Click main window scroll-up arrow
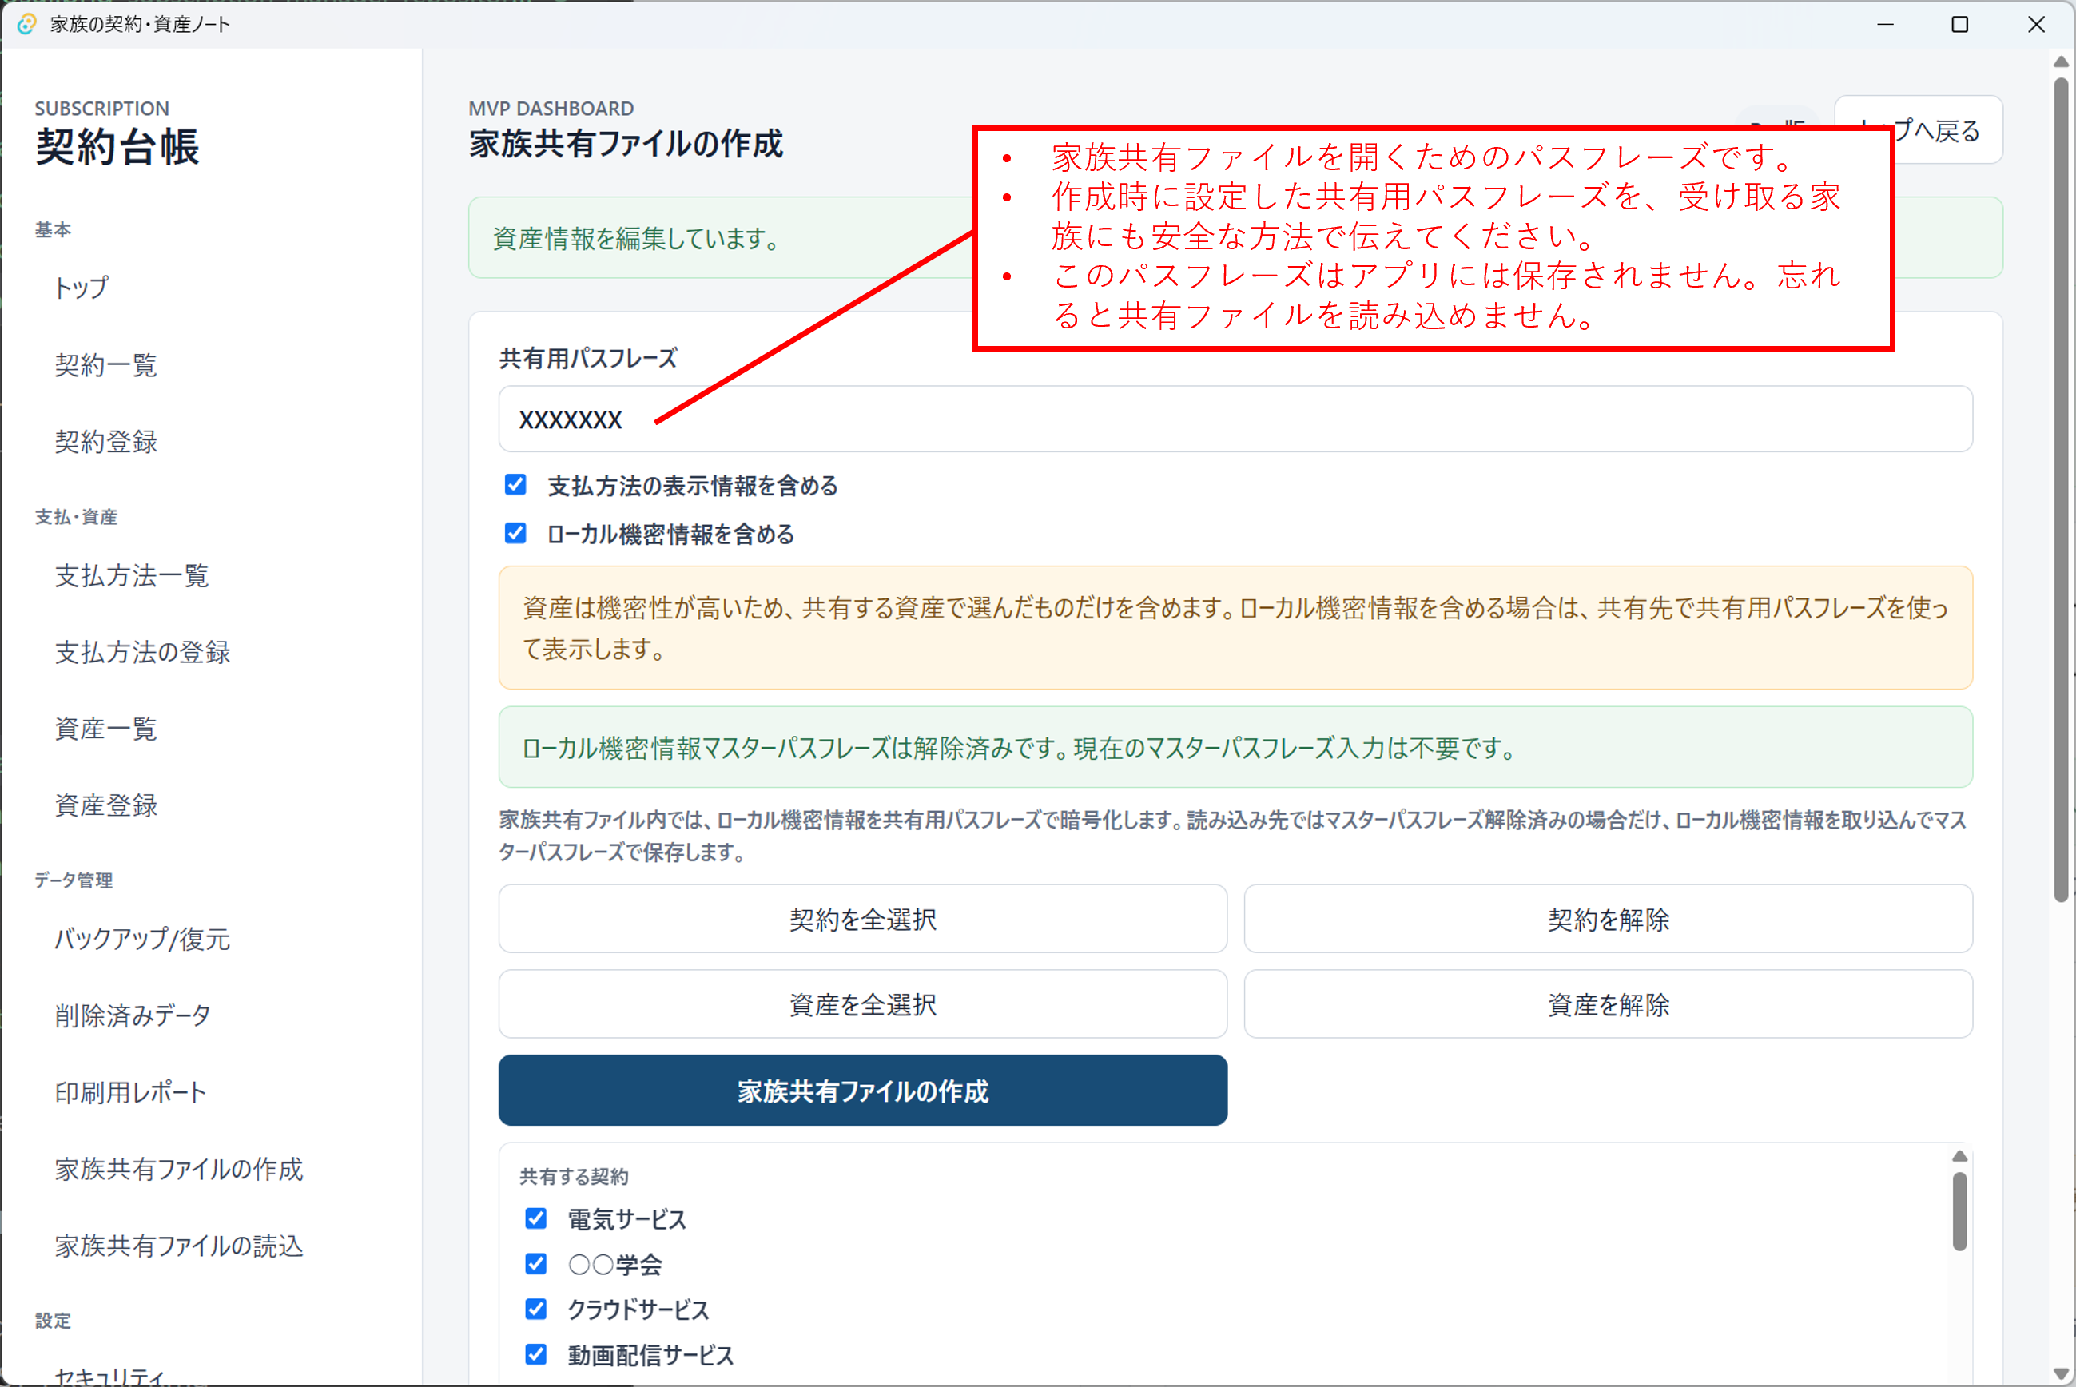This screenshot has width=2076, height=1387. pos(2061,61)
